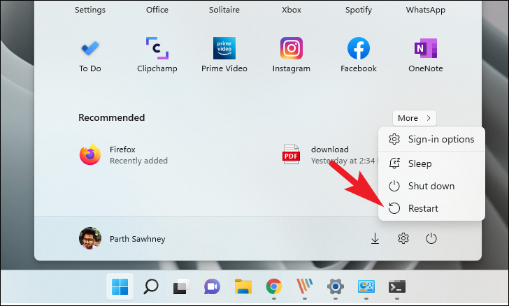The width and height of the screenshot is (509, 306).
Task: Click the 'Recently added' text under Firefox
Action: coord(138,161)
